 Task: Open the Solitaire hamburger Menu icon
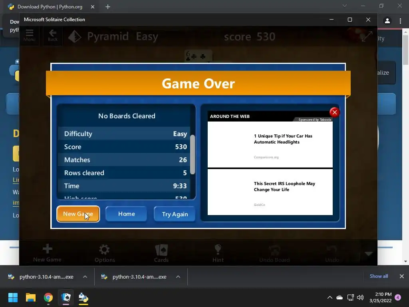pos(29,36)
